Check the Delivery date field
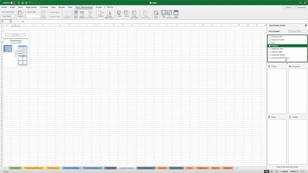Viewport: 308px width, 173px height. click(x=269, y=52)
